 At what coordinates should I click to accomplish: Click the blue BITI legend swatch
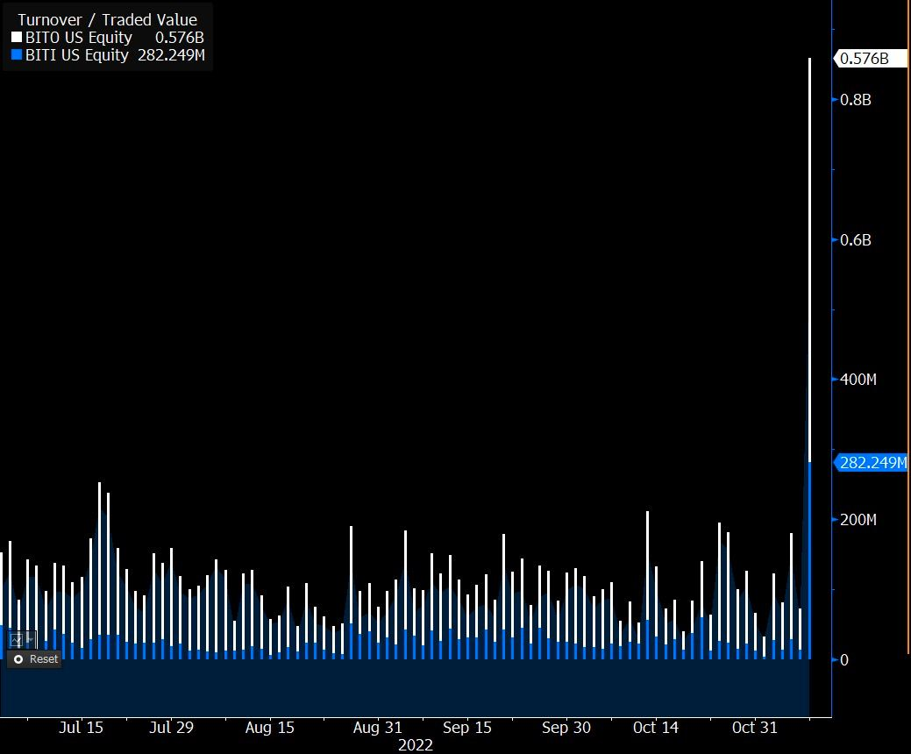coord(17,55)
